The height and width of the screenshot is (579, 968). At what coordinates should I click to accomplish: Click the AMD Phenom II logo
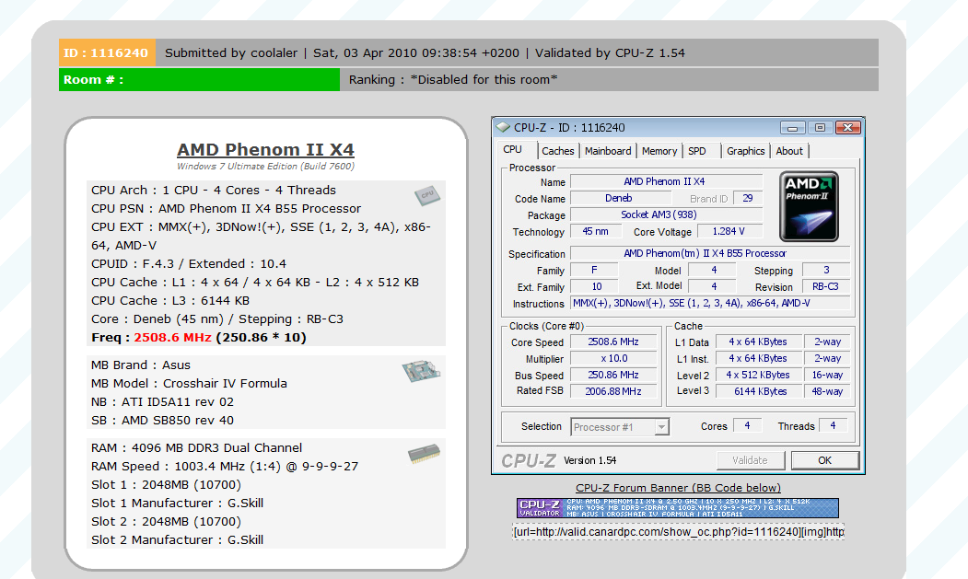click(x=809, y=206)
